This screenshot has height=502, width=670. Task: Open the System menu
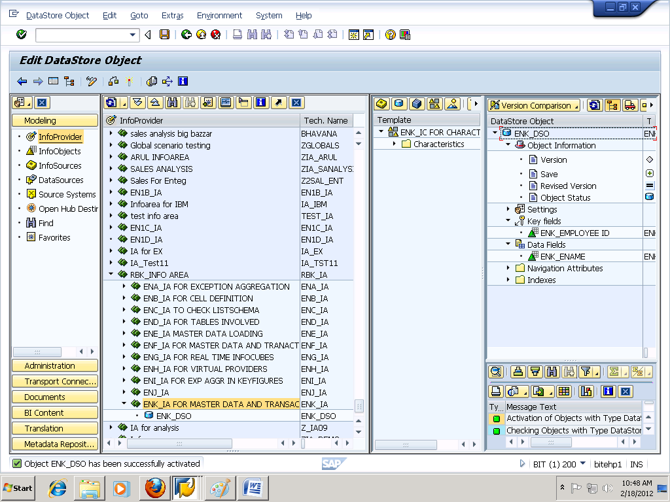[269, 16]
